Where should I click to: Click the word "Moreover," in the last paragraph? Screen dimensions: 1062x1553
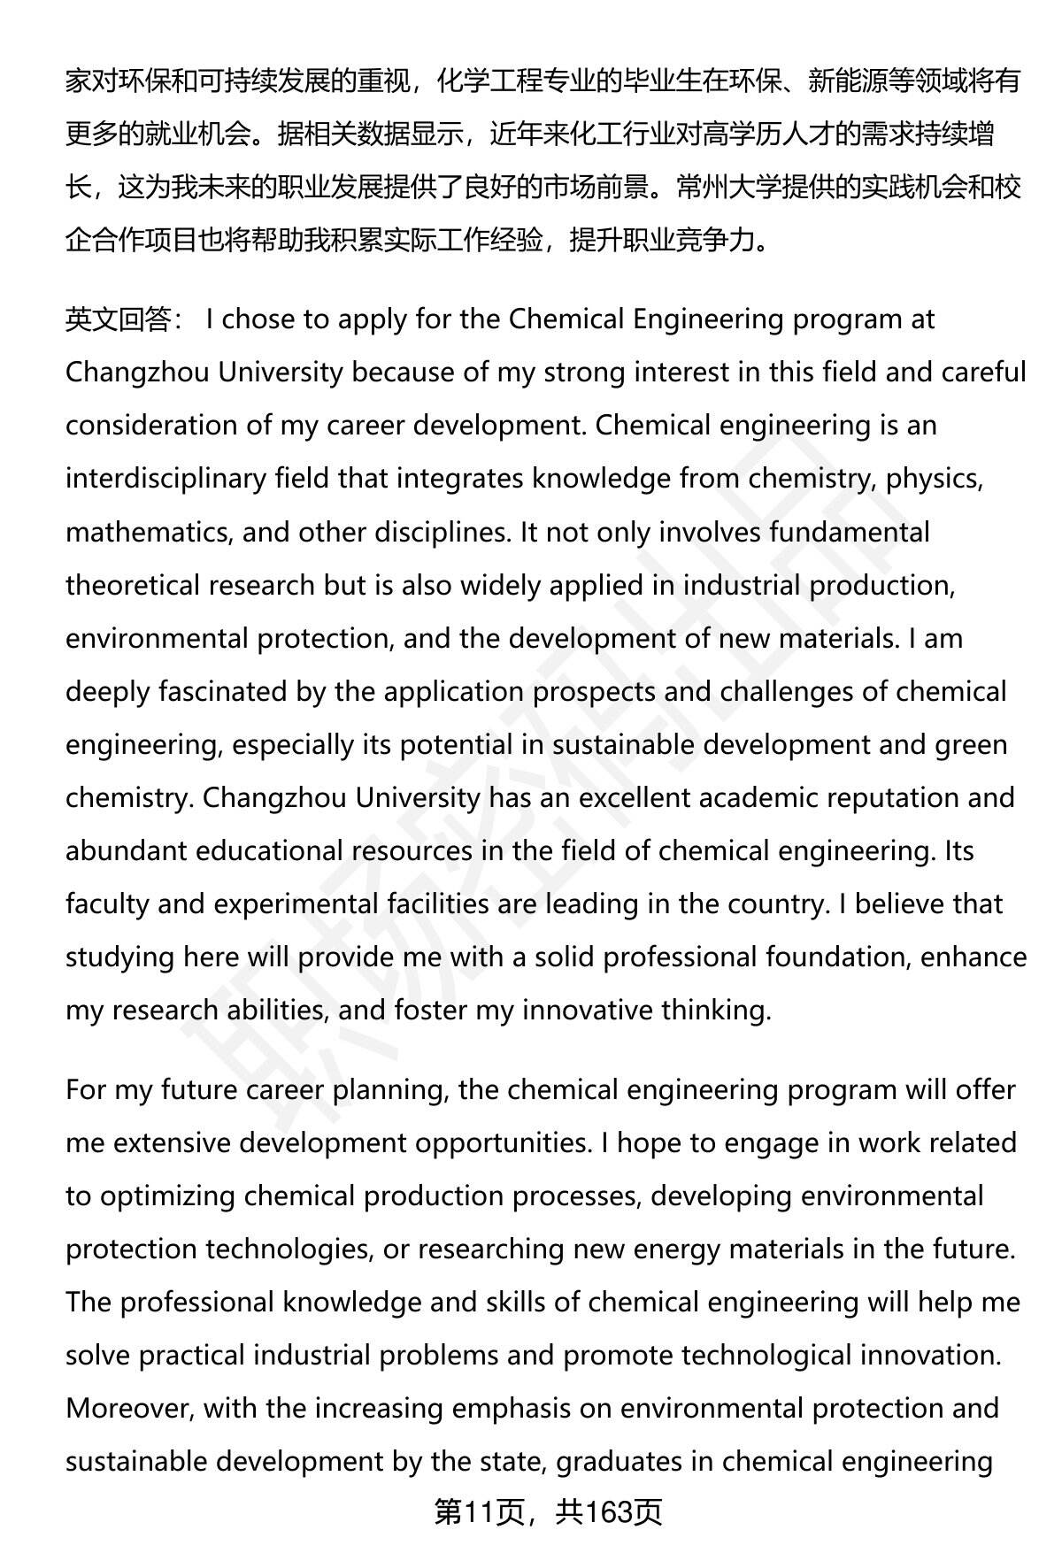[x=130, y=1408]
